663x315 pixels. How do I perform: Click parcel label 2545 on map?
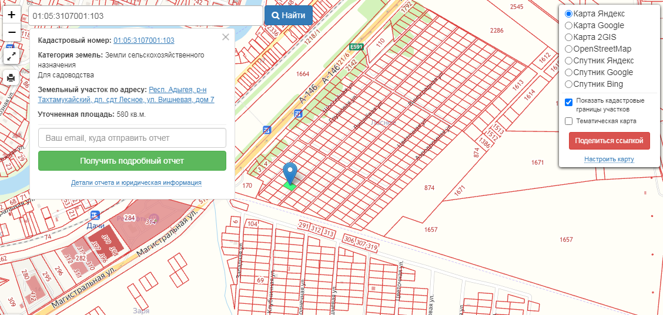(517, 7)
